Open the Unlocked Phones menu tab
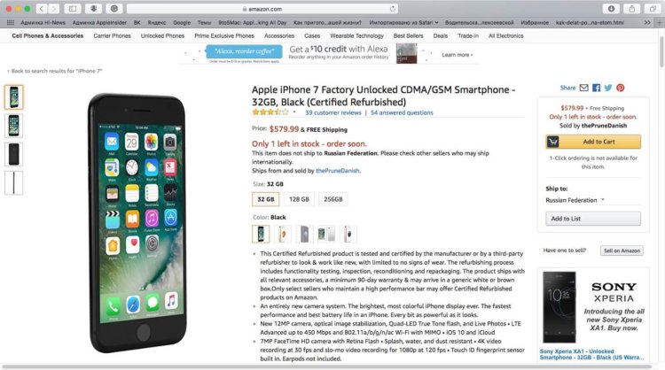The height and width of the screenshot is (370, 665). tap(162, 36)
